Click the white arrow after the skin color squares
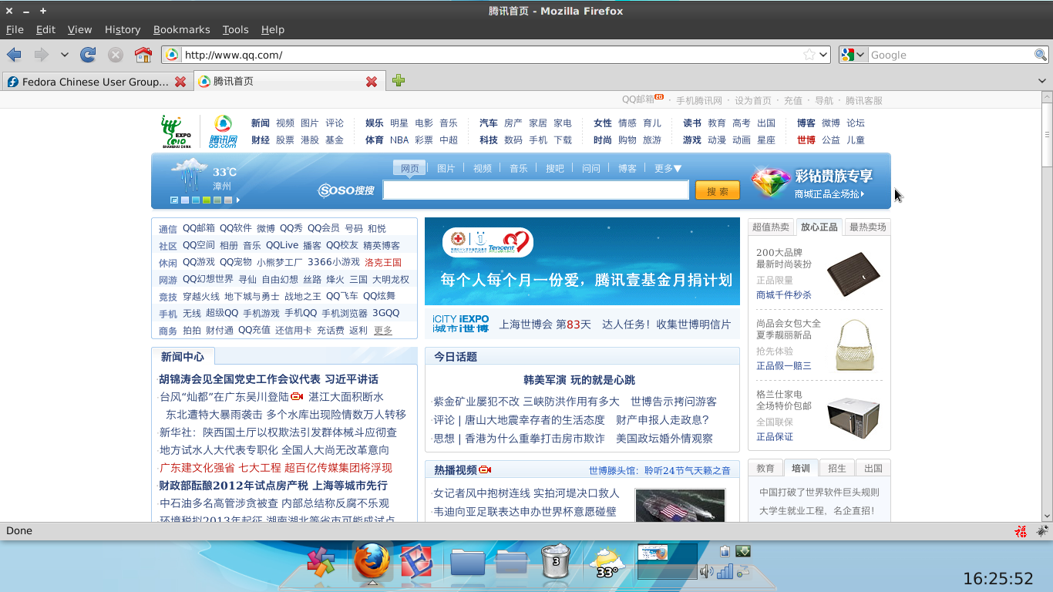Image resolution: width=1053 pixels, height=592 pixels. 238,200
